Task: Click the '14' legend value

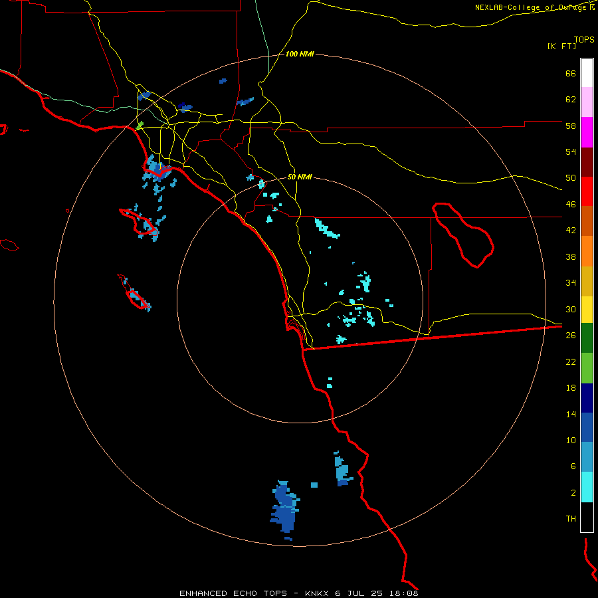Action: pyautogui.click(x=571, y=414)
